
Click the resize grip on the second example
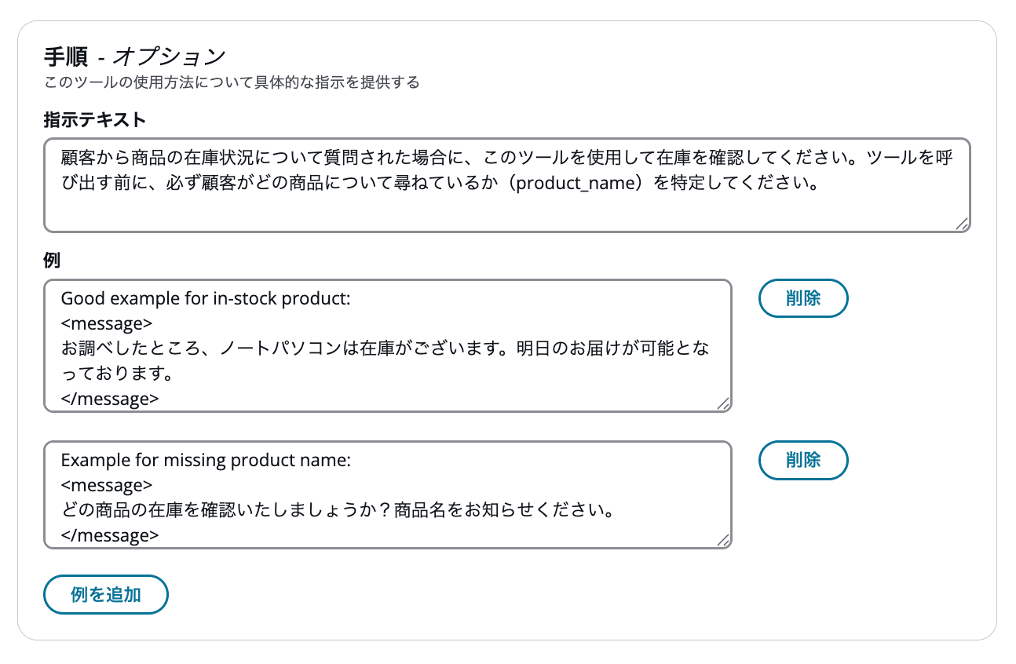pyautogui.click(x=725, y=542)
